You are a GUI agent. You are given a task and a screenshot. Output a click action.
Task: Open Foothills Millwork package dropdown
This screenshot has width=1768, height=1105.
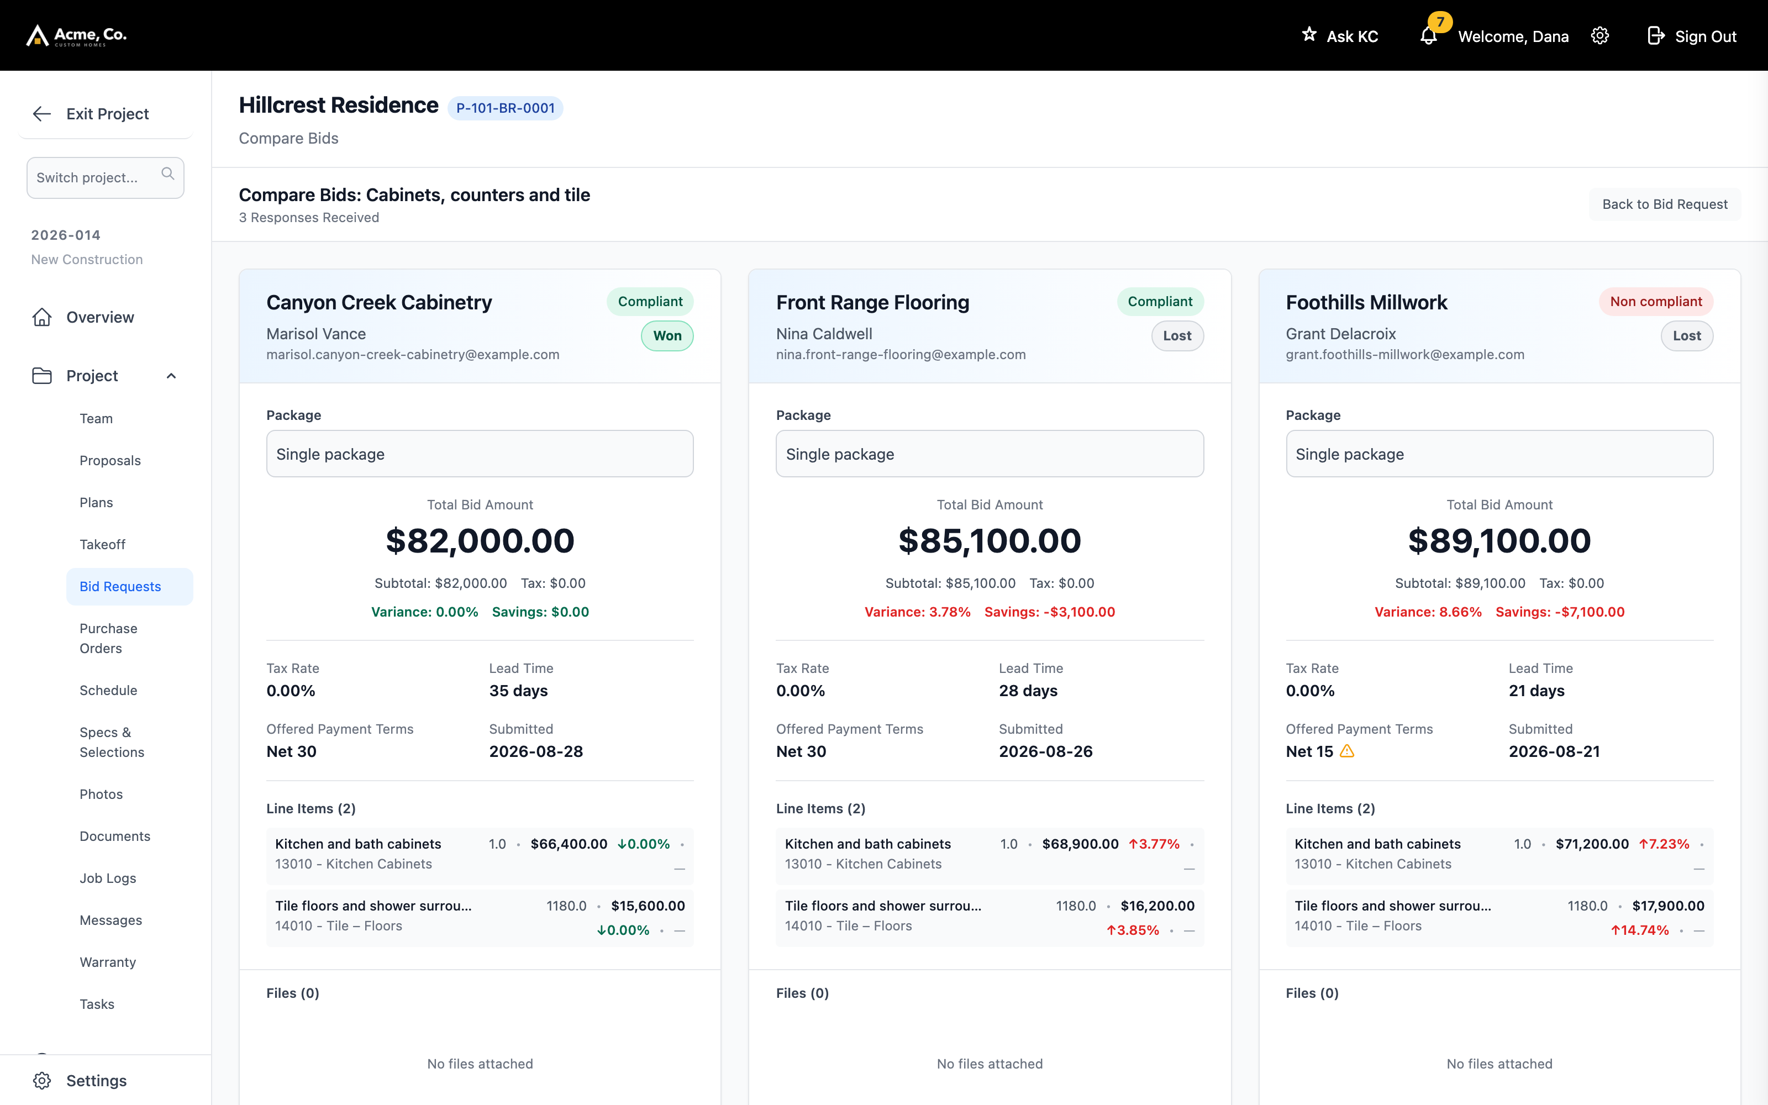(1499, 454)
